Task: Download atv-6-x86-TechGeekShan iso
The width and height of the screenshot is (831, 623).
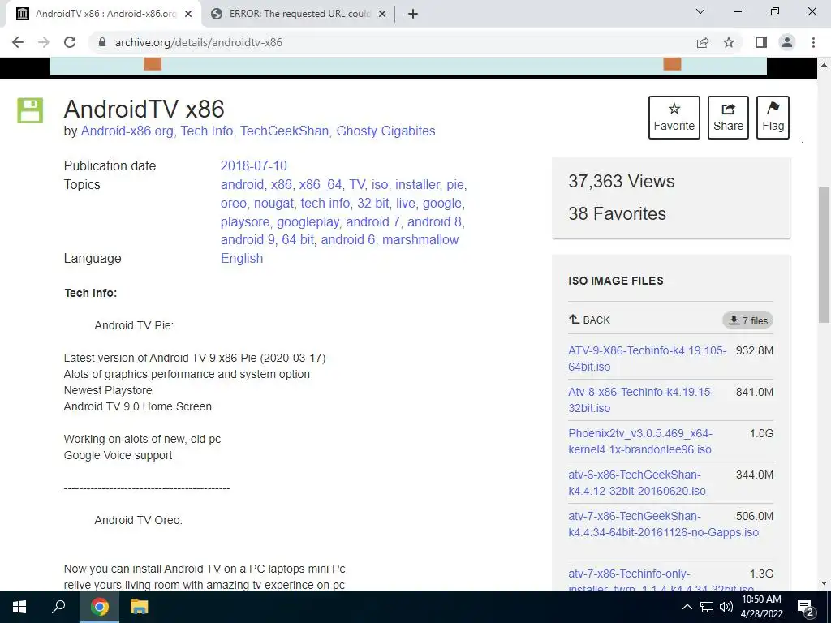Action: pos(637,483)
